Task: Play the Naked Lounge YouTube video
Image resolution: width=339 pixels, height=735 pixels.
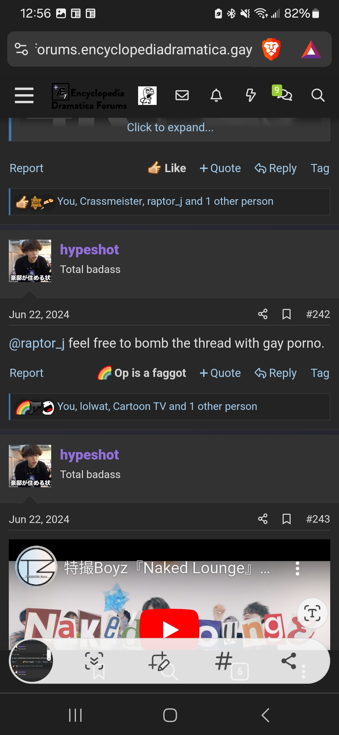Action: [169, 629]
